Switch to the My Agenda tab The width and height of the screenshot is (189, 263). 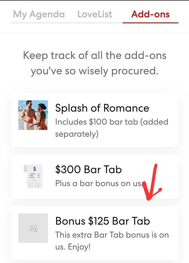point(39,15)
